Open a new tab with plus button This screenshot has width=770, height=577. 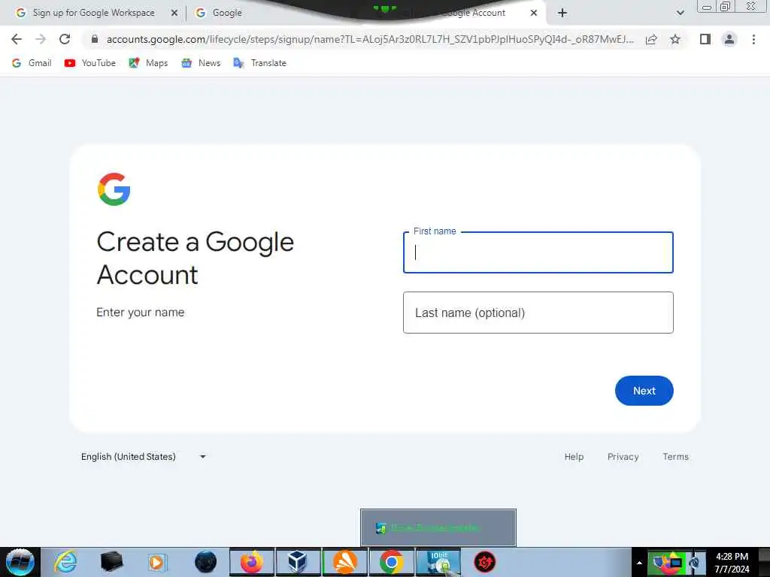(562, 14)
